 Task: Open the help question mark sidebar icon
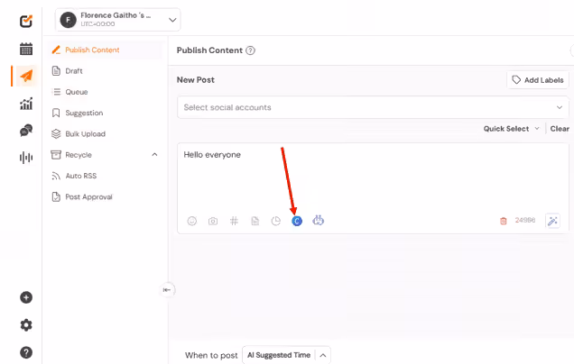[x=26, y=352]
